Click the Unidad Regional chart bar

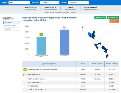pyautogui.click(x=41, y=46)
